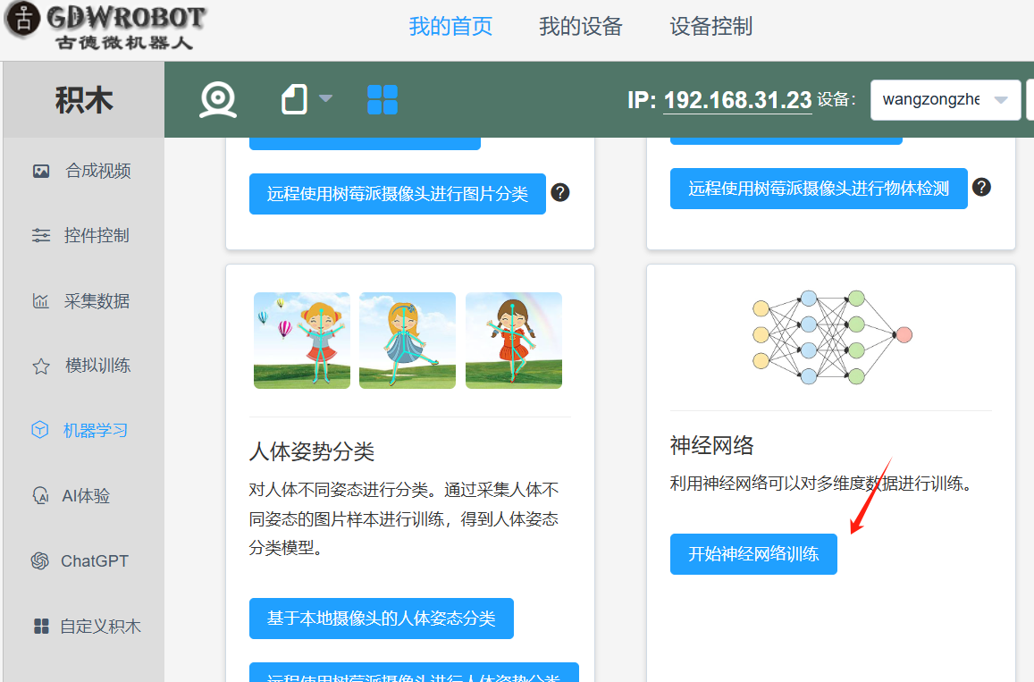Viewport: 1034px width, 682px height.
Task: Click the 控件控制 sliders icon
Action: coord(41,235)
